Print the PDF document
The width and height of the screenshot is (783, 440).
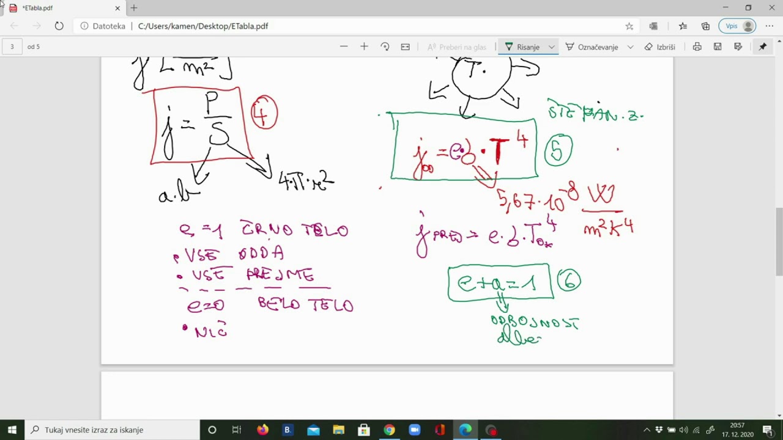click(697, 46)
